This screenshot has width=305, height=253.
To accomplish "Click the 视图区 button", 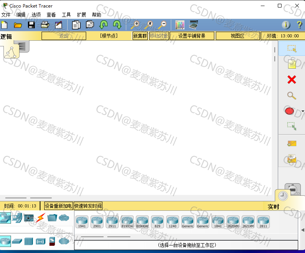I will [x=237, y=36].
